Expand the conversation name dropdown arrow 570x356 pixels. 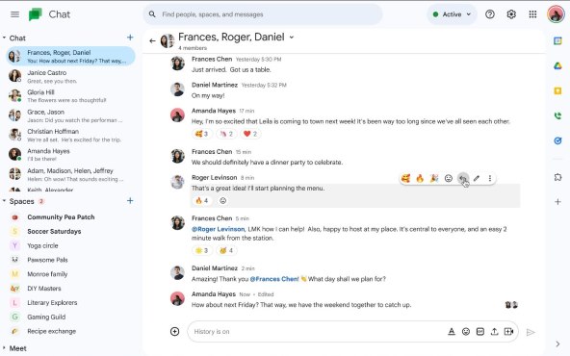(291, 38)
